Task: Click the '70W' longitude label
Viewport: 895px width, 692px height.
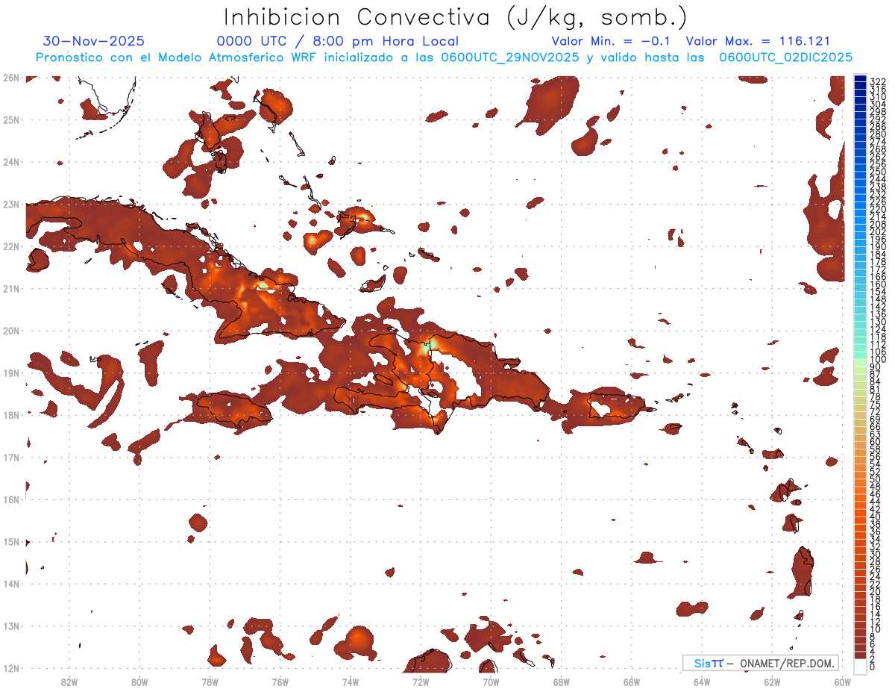Action: coord(491,682)
